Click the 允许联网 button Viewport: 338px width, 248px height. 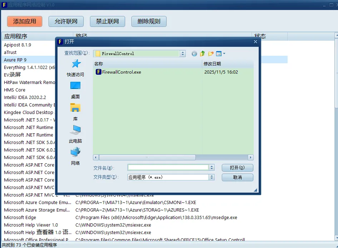click(x=66, y=21)
